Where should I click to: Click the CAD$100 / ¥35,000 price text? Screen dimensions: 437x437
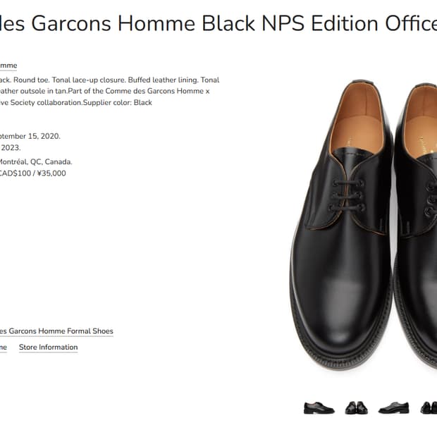point(32,173)
